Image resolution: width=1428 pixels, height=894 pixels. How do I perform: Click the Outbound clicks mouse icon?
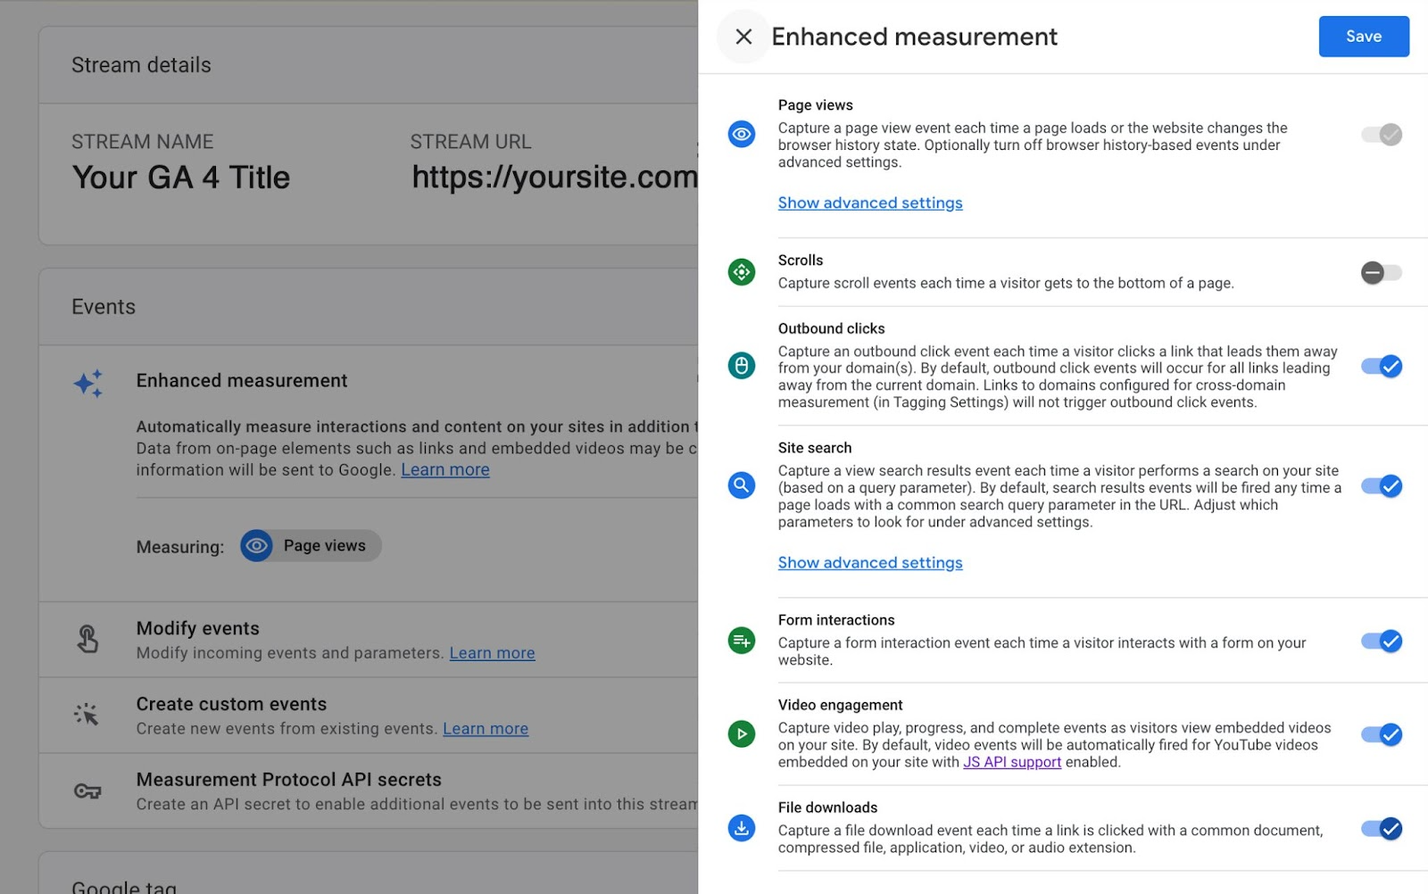click(x=742, y=366)
